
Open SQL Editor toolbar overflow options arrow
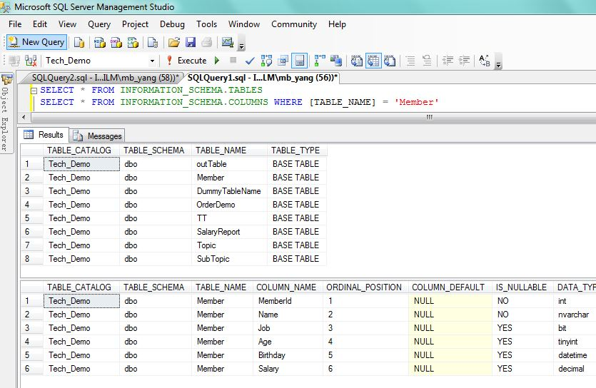click(x=498, y=61)
